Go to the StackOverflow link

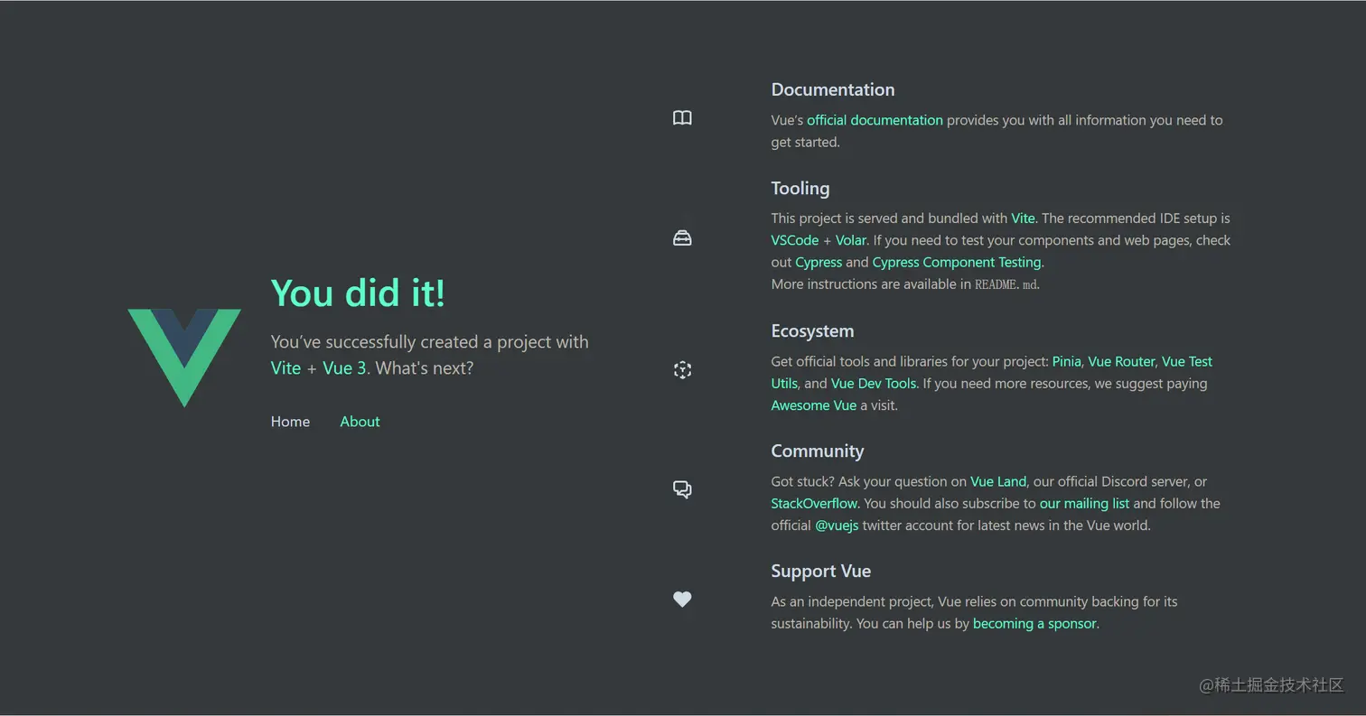pyautogui.click(x=814, y=503)
